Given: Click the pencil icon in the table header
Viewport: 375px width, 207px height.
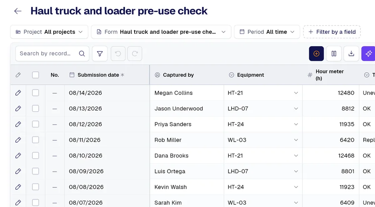Looking at the screenshot, I should click(x=18, y=75).
